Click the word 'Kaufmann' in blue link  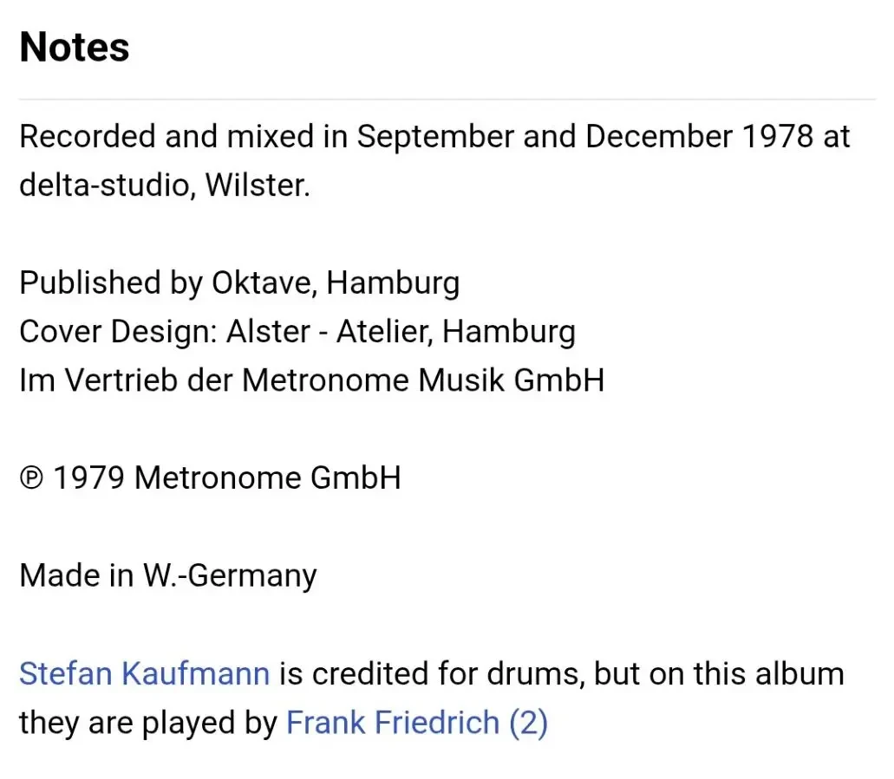[x=196, y=673]
